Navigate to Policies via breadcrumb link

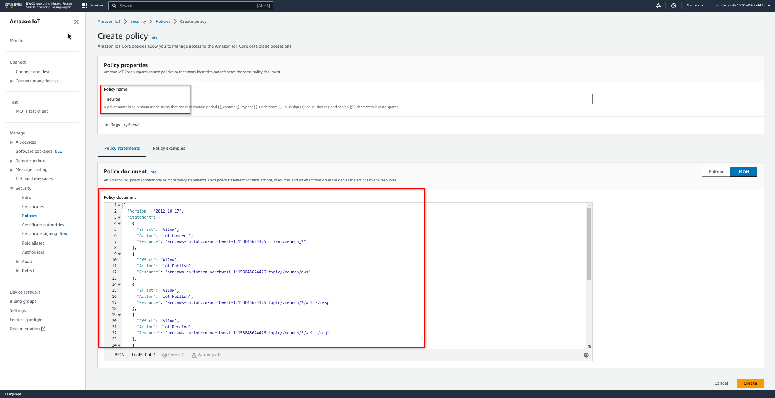(x=163, y=21)
